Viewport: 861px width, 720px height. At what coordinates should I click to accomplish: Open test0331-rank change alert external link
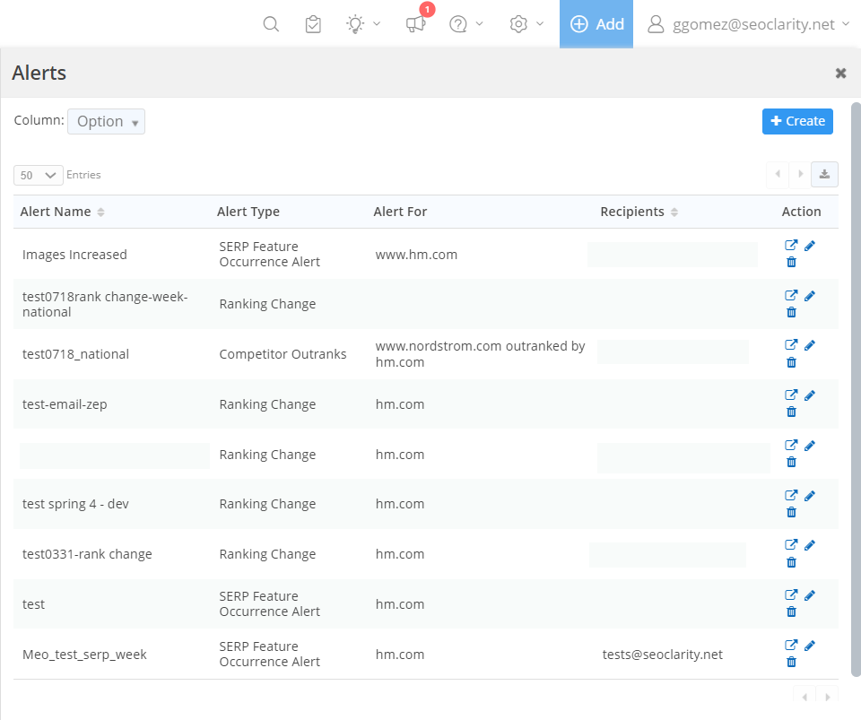coord(791,545)
